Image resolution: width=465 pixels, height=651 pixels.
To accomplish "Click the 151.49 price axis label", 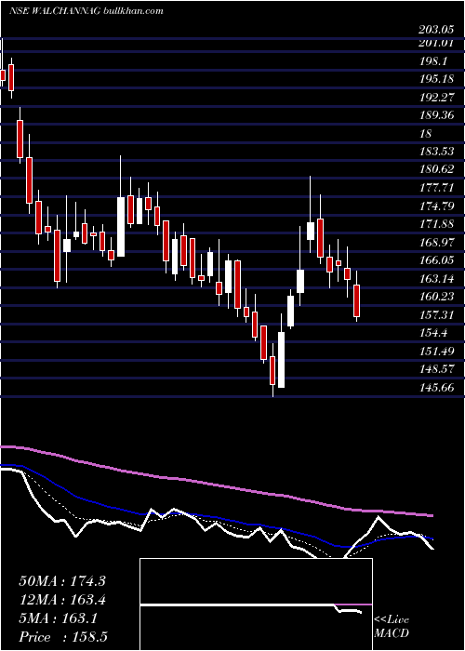I will 436,352.
